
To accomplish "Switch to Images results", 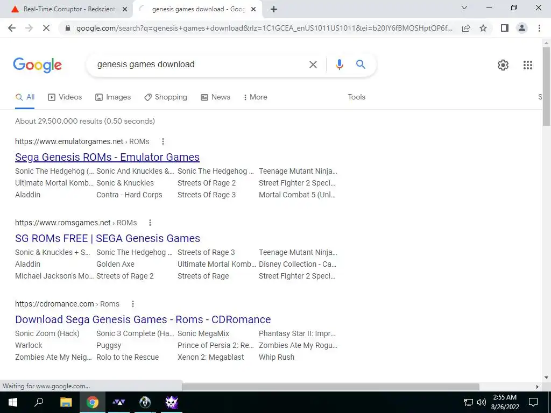I will [113, 97].
